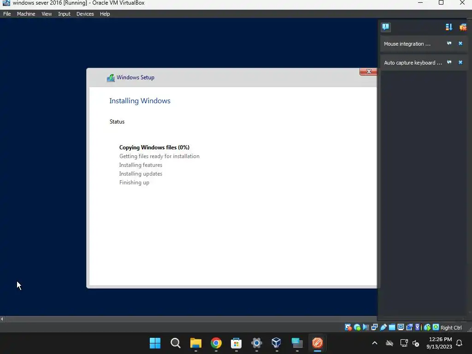Click the keyboard capture green arrow indicator

[x=436, y=328]
